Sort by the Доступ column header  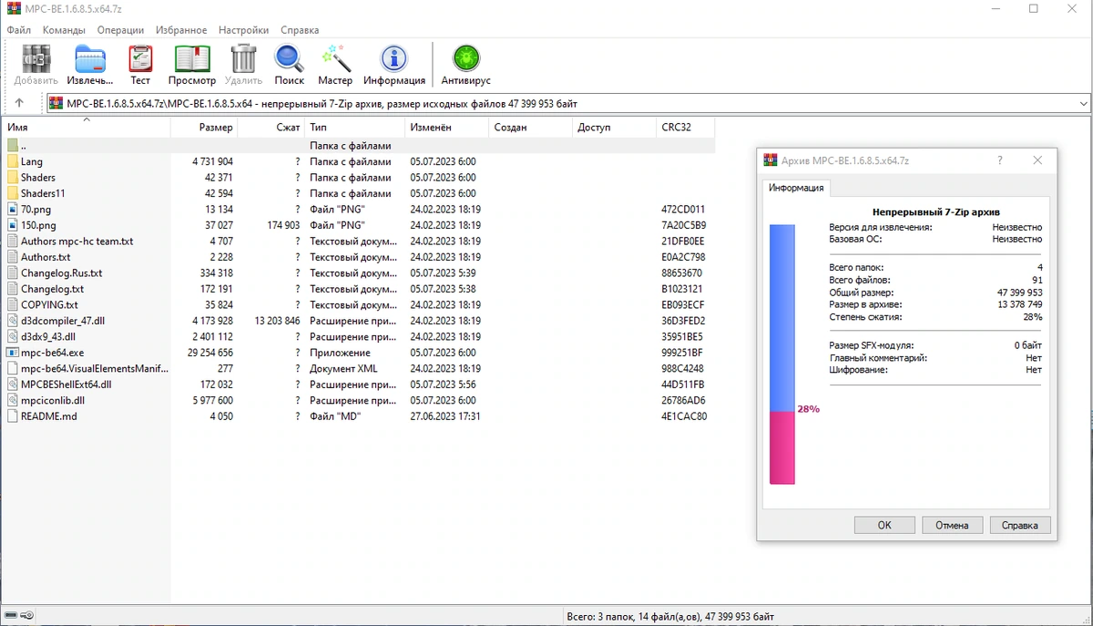tap(614, 128)
